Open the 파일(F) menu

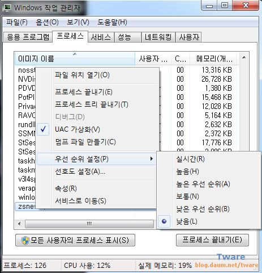17,22
